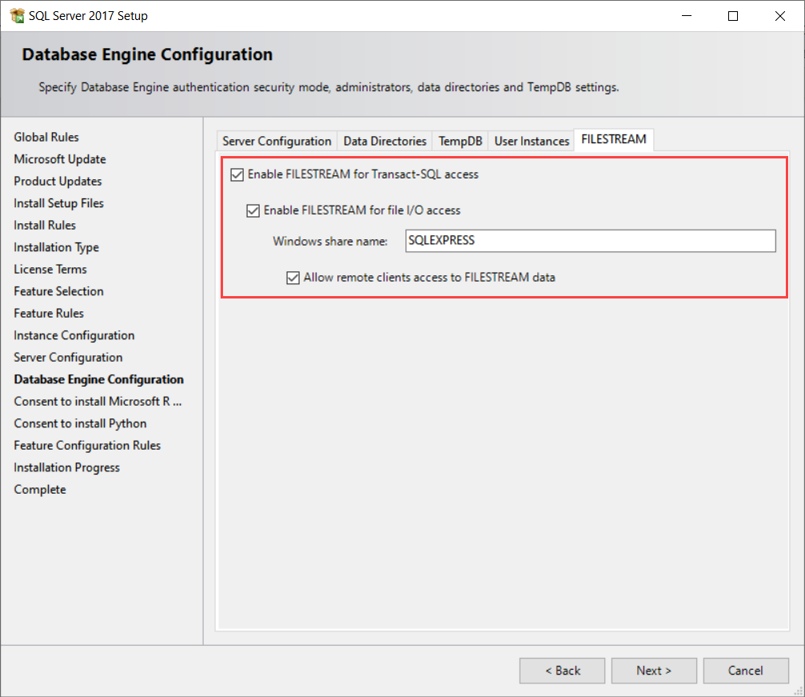The height and width of the screenshot is (697, 805).
Task: Click Install Rules step in sidebar
Action: [45, 226]
